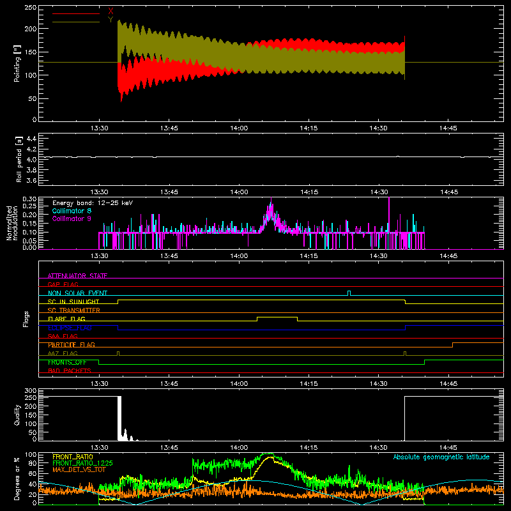511x511 pixels.
Task: Click the 'Degrees or %' axis title
Action: click(17, 478)
